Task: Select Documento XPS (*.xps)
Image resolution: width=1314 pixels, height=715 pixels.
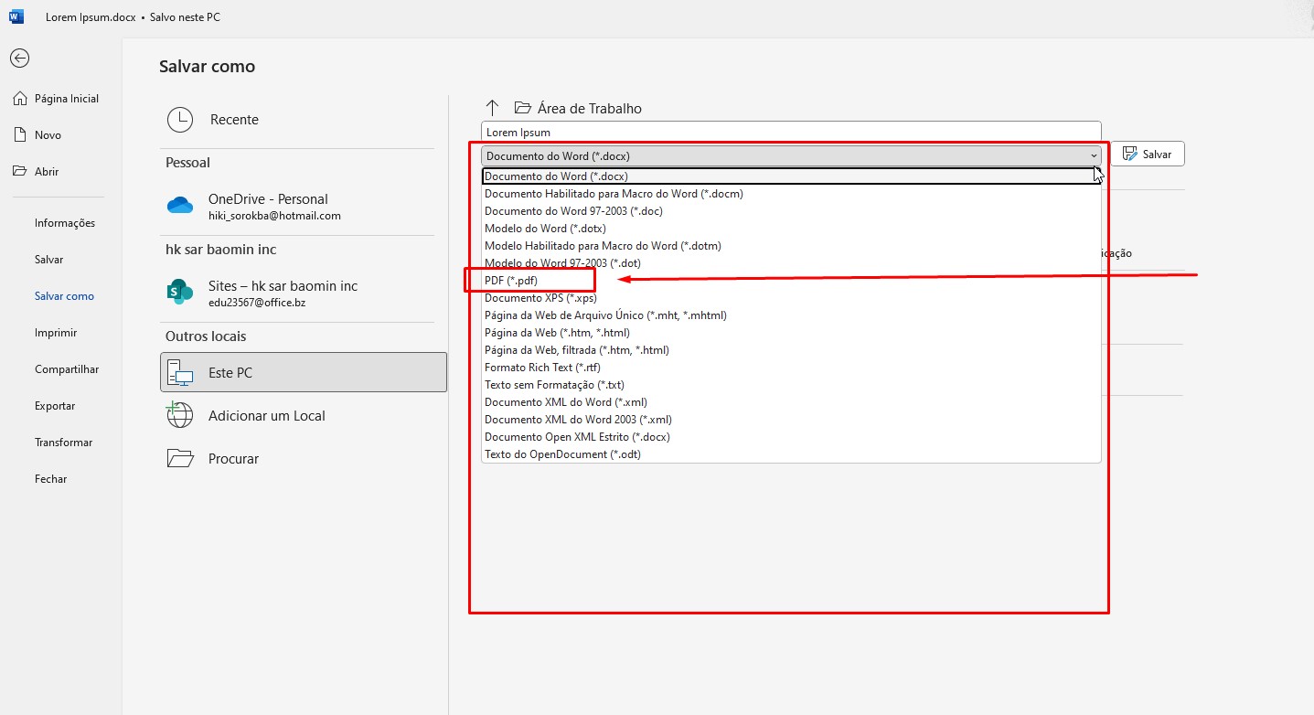Action: 791,298
